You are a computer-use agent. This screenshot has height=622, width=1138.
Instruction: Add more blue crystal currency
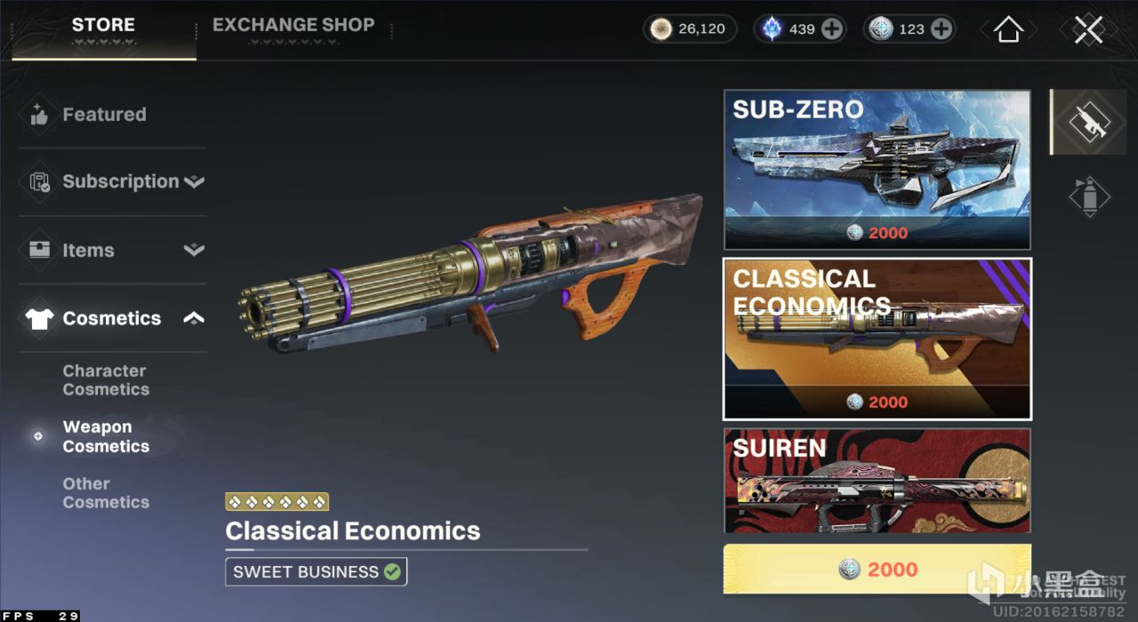[832, 28]
